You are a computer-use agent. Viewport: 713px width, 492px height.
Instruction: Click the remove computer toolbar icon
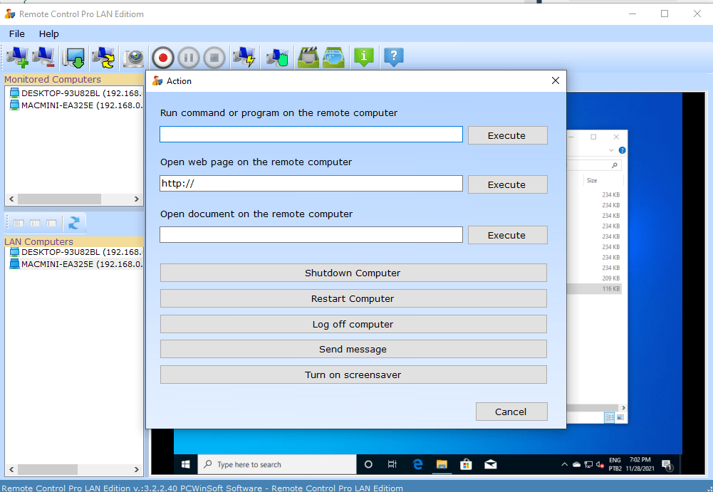[45, 57]
